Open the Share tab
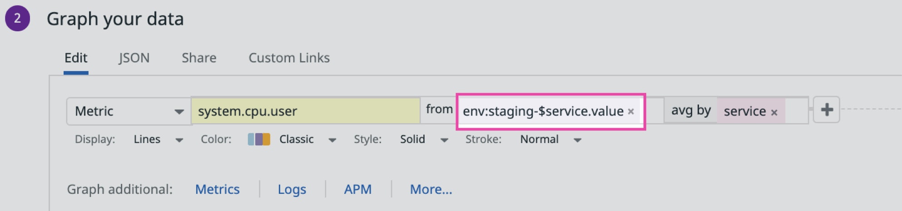This screenshot has width=902, height=211. 199,58
